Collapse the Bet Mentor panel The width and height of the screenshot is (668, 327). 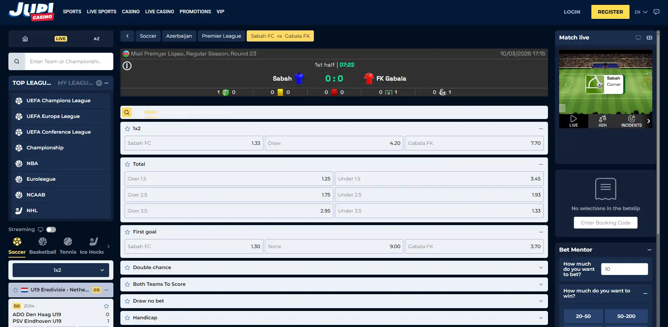pyautogui.click(x=649, y=250)
